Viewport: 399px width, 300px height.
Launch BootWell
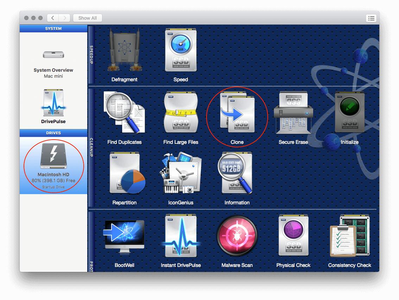pos(124,235)
